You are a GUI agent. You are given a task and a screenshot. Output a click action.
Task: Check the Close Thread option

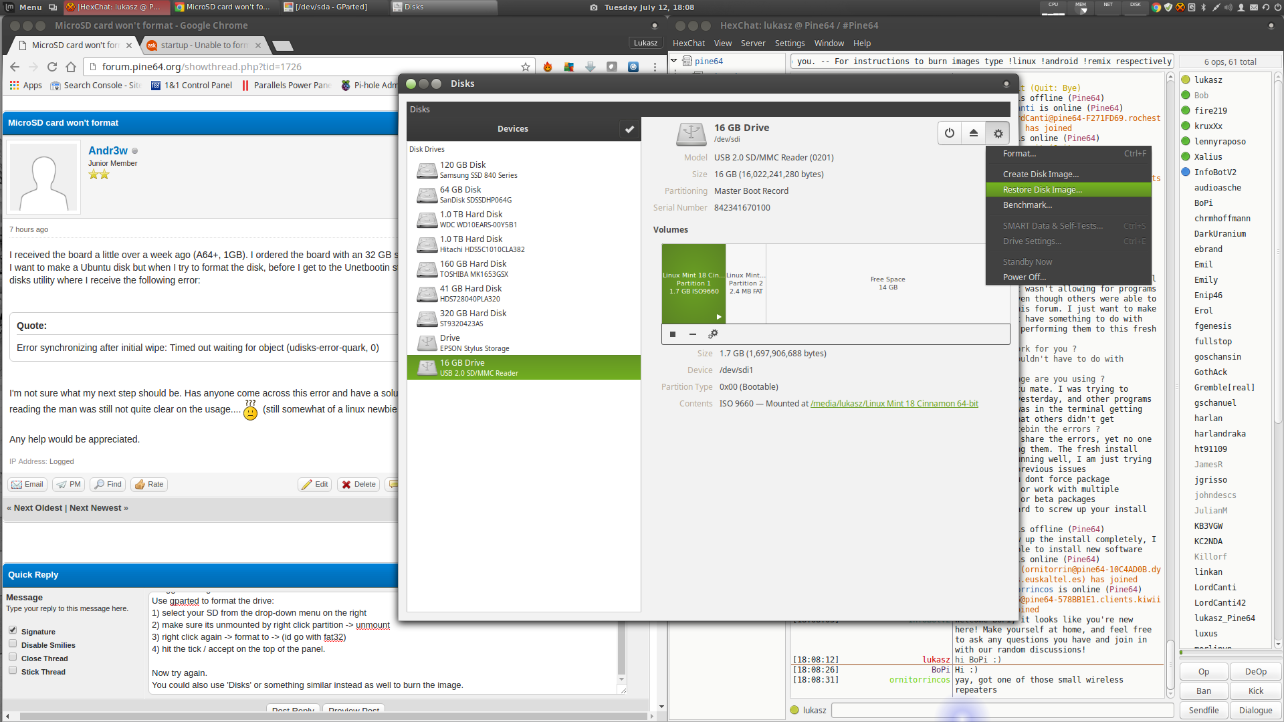click(x=13, y=657)
